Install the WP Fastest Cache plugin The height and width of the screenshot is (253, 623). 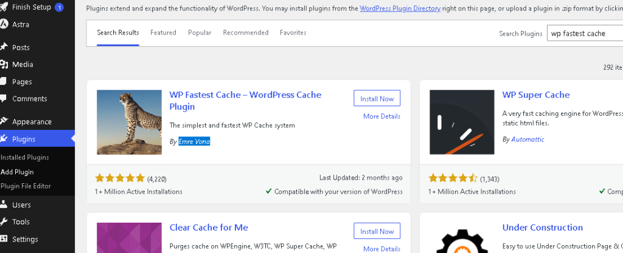tap(377, 98)
